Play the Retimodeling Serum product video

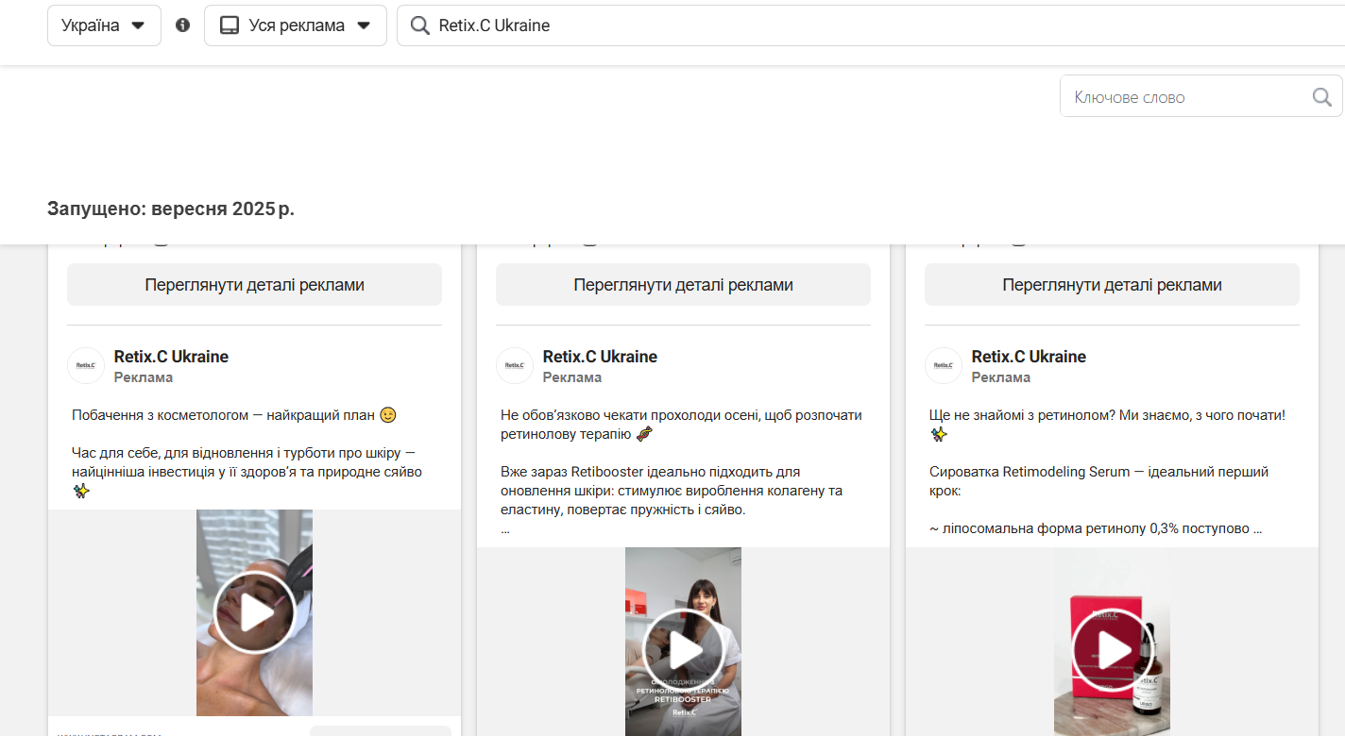[1112, 650]
